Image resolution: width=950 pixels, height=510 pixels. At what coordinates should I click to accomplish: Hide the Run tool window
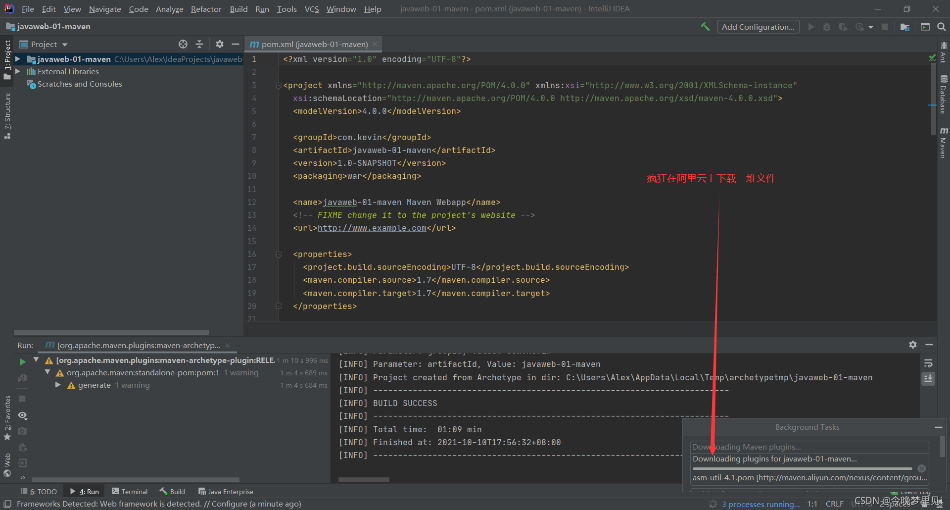929,345
